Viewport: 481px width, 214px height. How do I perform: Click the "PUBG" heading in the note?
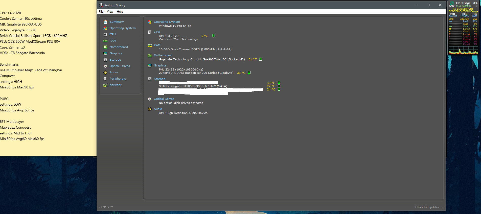(4, 99)
